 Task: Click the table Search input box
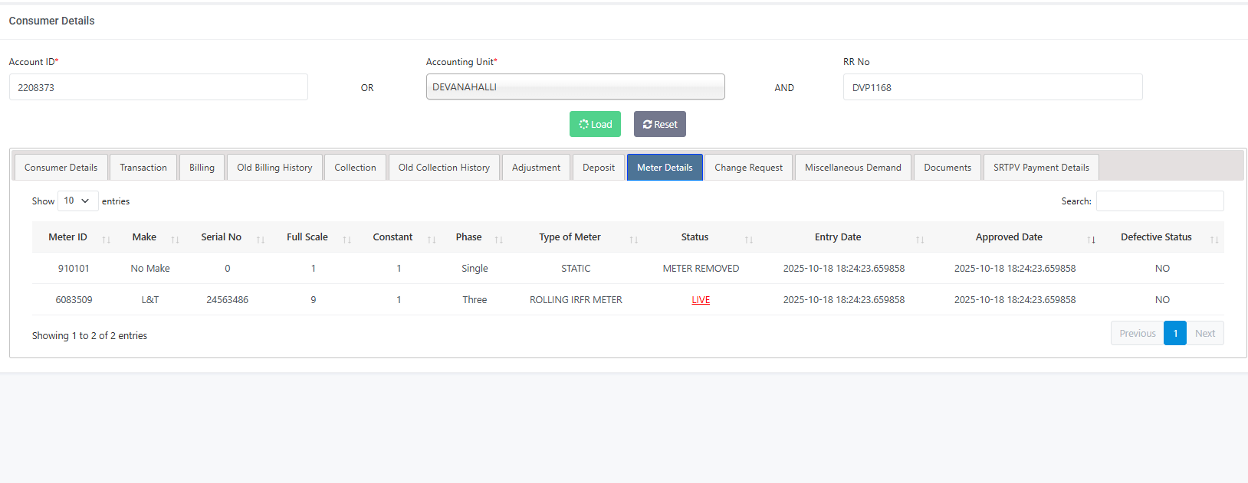tap(1160, 201)
